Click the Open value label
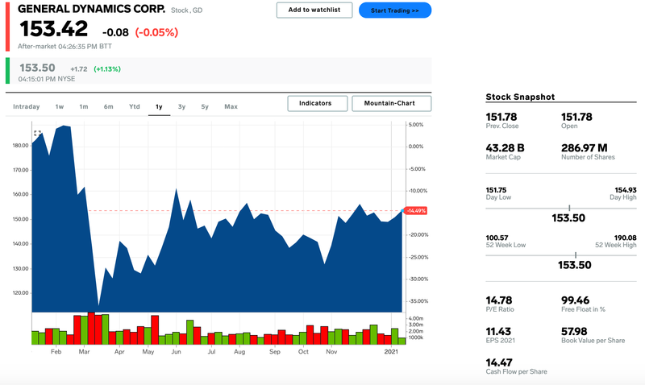 pyautogui.click(x=569, y=126)
